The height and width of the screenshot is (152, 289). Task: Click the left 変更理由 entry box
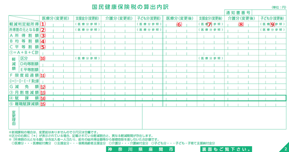(x=80, y=118)
